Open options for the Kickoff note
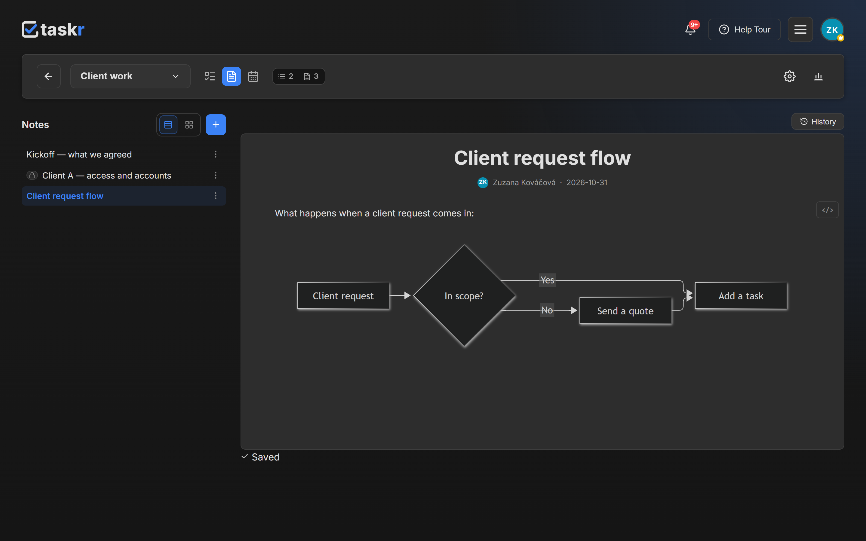This screenshot has height=541, width=866. [x=215, y=154]
